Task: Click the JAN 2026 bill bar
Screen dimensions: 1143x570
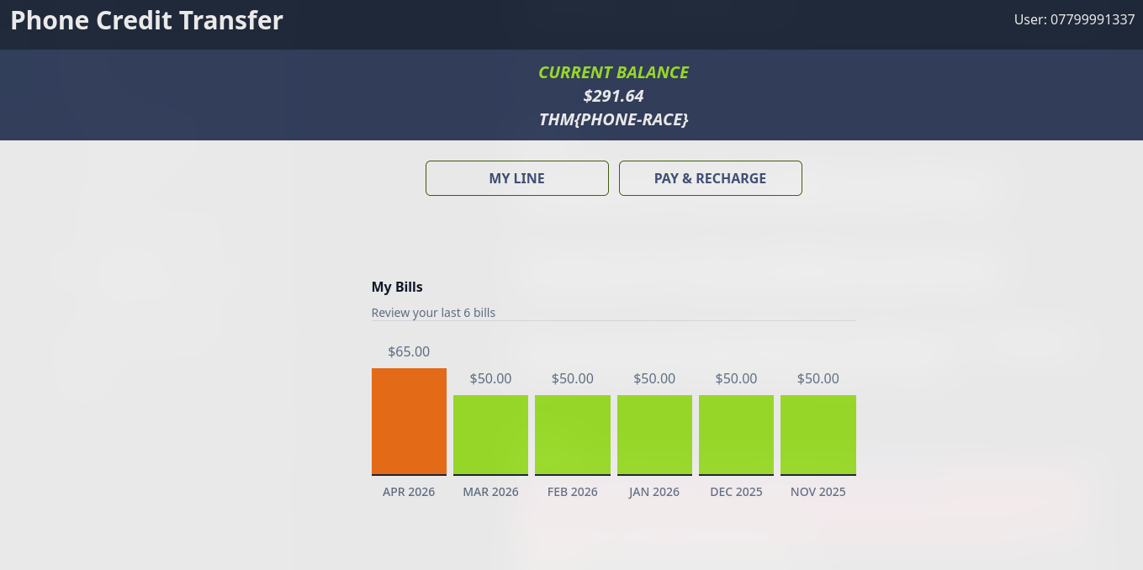Action: [654, 435]
